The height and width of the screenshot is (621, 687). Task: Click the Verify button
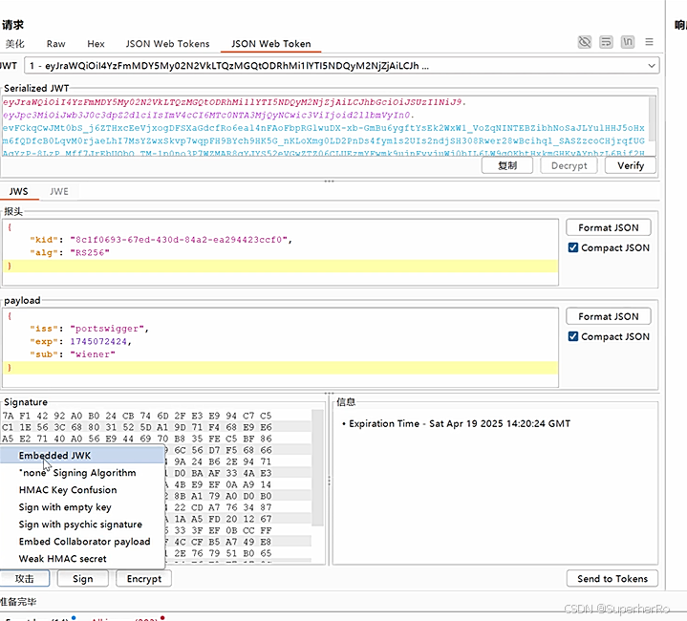[631, 165]
